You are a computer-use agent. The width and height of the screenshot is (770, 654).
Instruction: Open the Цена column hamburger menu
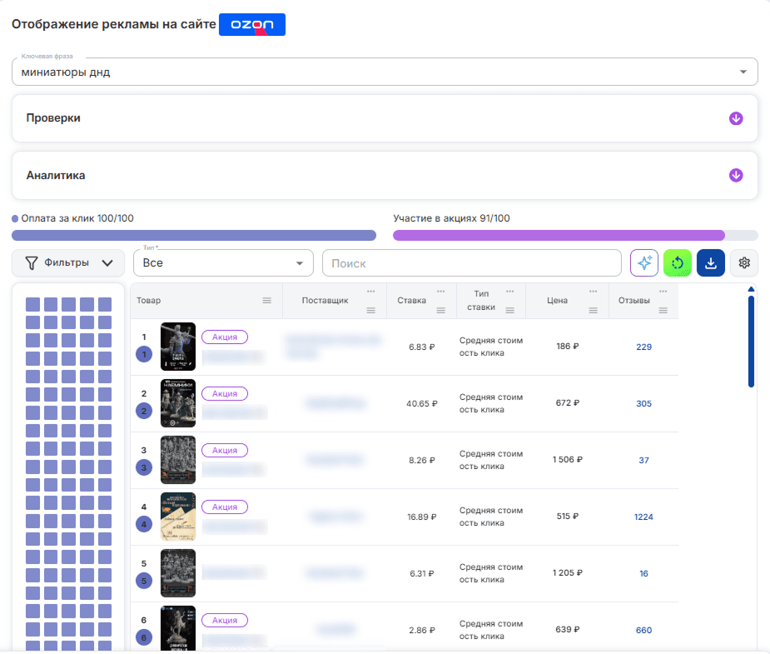tap(594, 310)
